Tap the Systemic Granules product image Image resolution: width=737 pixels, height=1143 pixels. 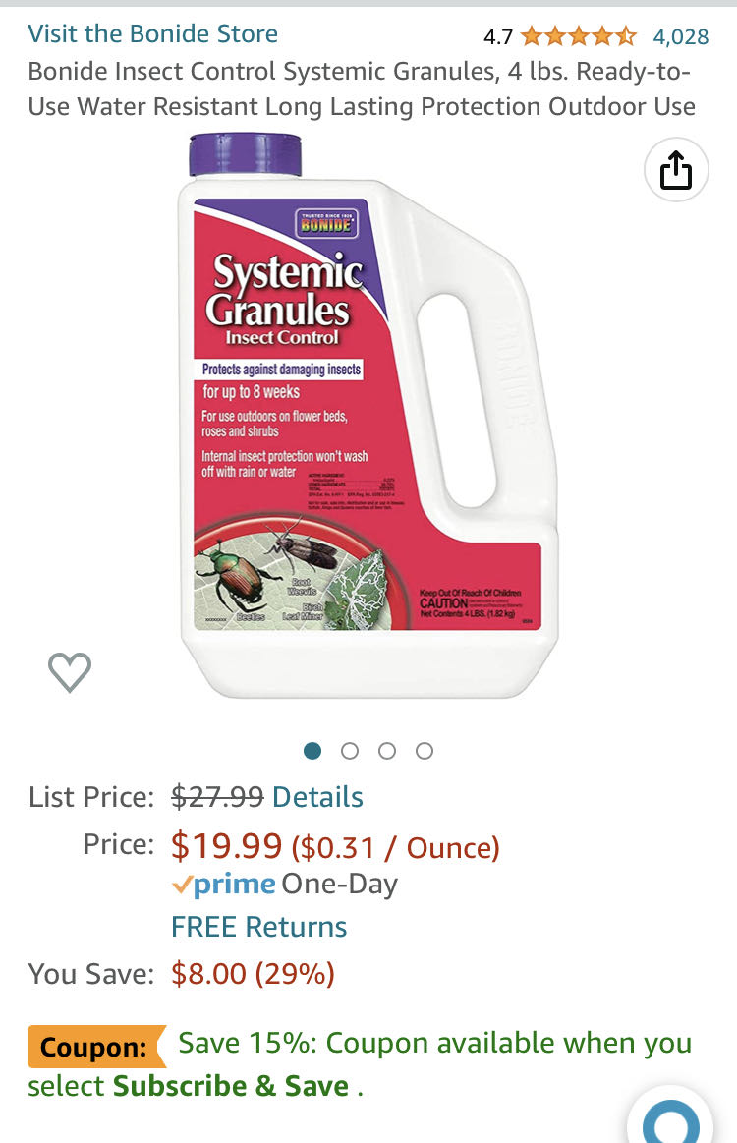coord(368,416)
